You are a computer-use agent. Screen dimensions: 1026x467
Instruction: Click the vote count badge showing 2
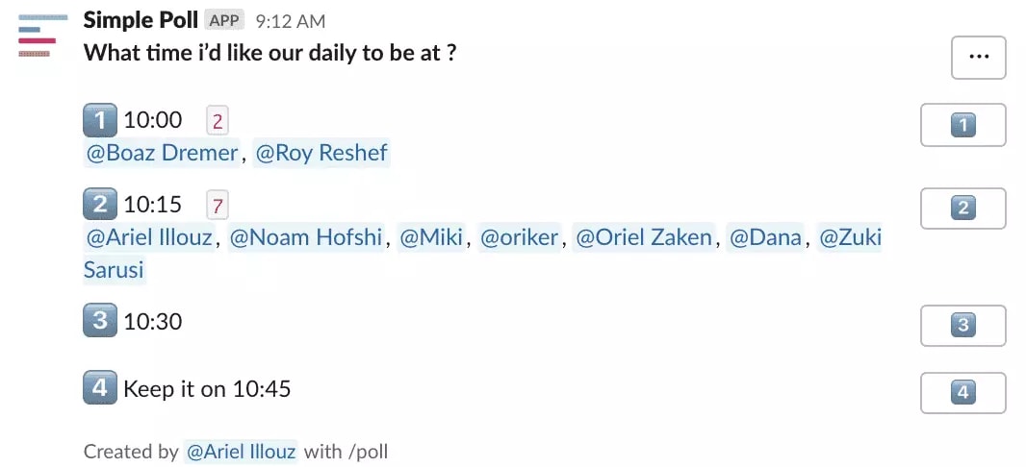pos(218,121)
